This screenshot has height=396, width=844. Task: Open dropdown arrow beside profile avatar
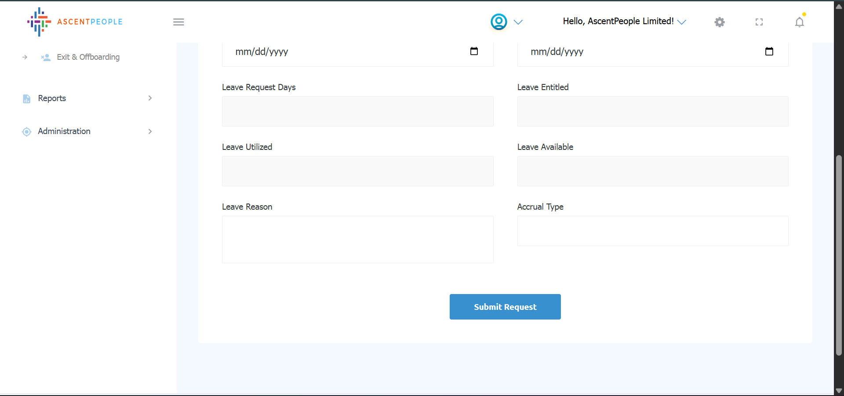[518, 22]
